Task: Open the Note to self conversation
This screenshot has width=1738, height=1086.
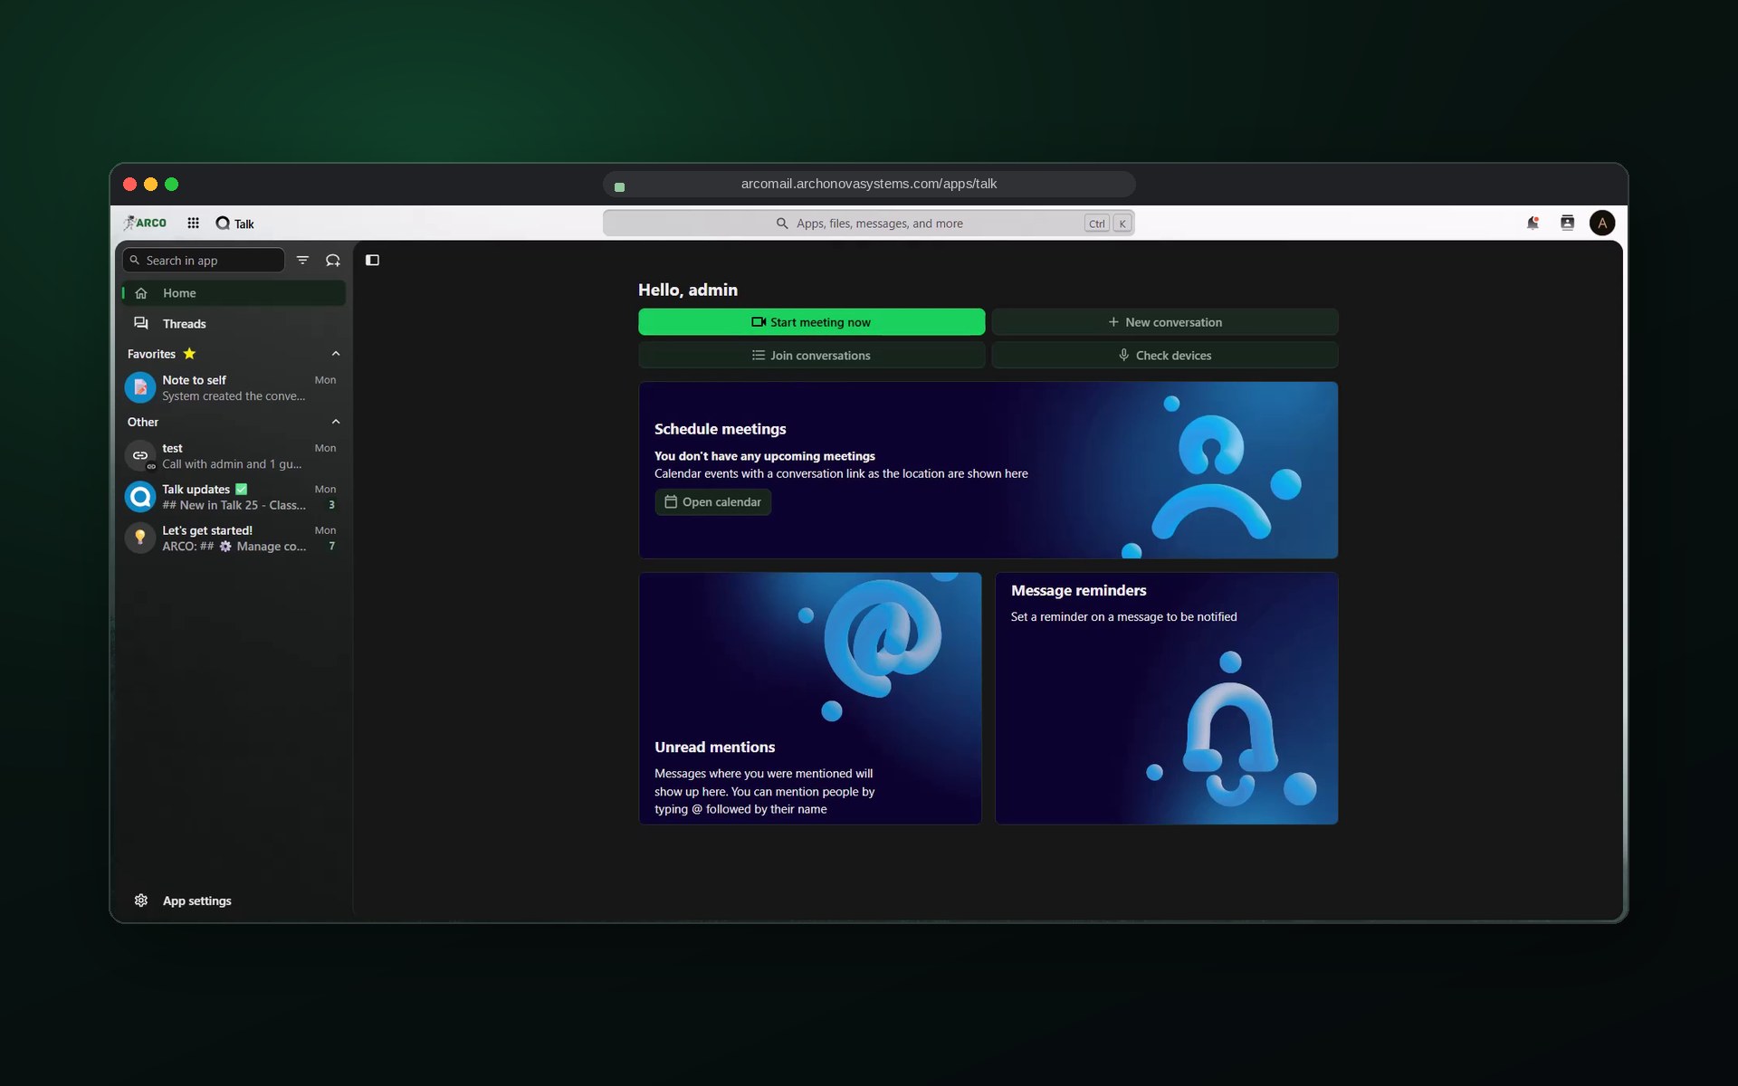Action: point(234,387)
